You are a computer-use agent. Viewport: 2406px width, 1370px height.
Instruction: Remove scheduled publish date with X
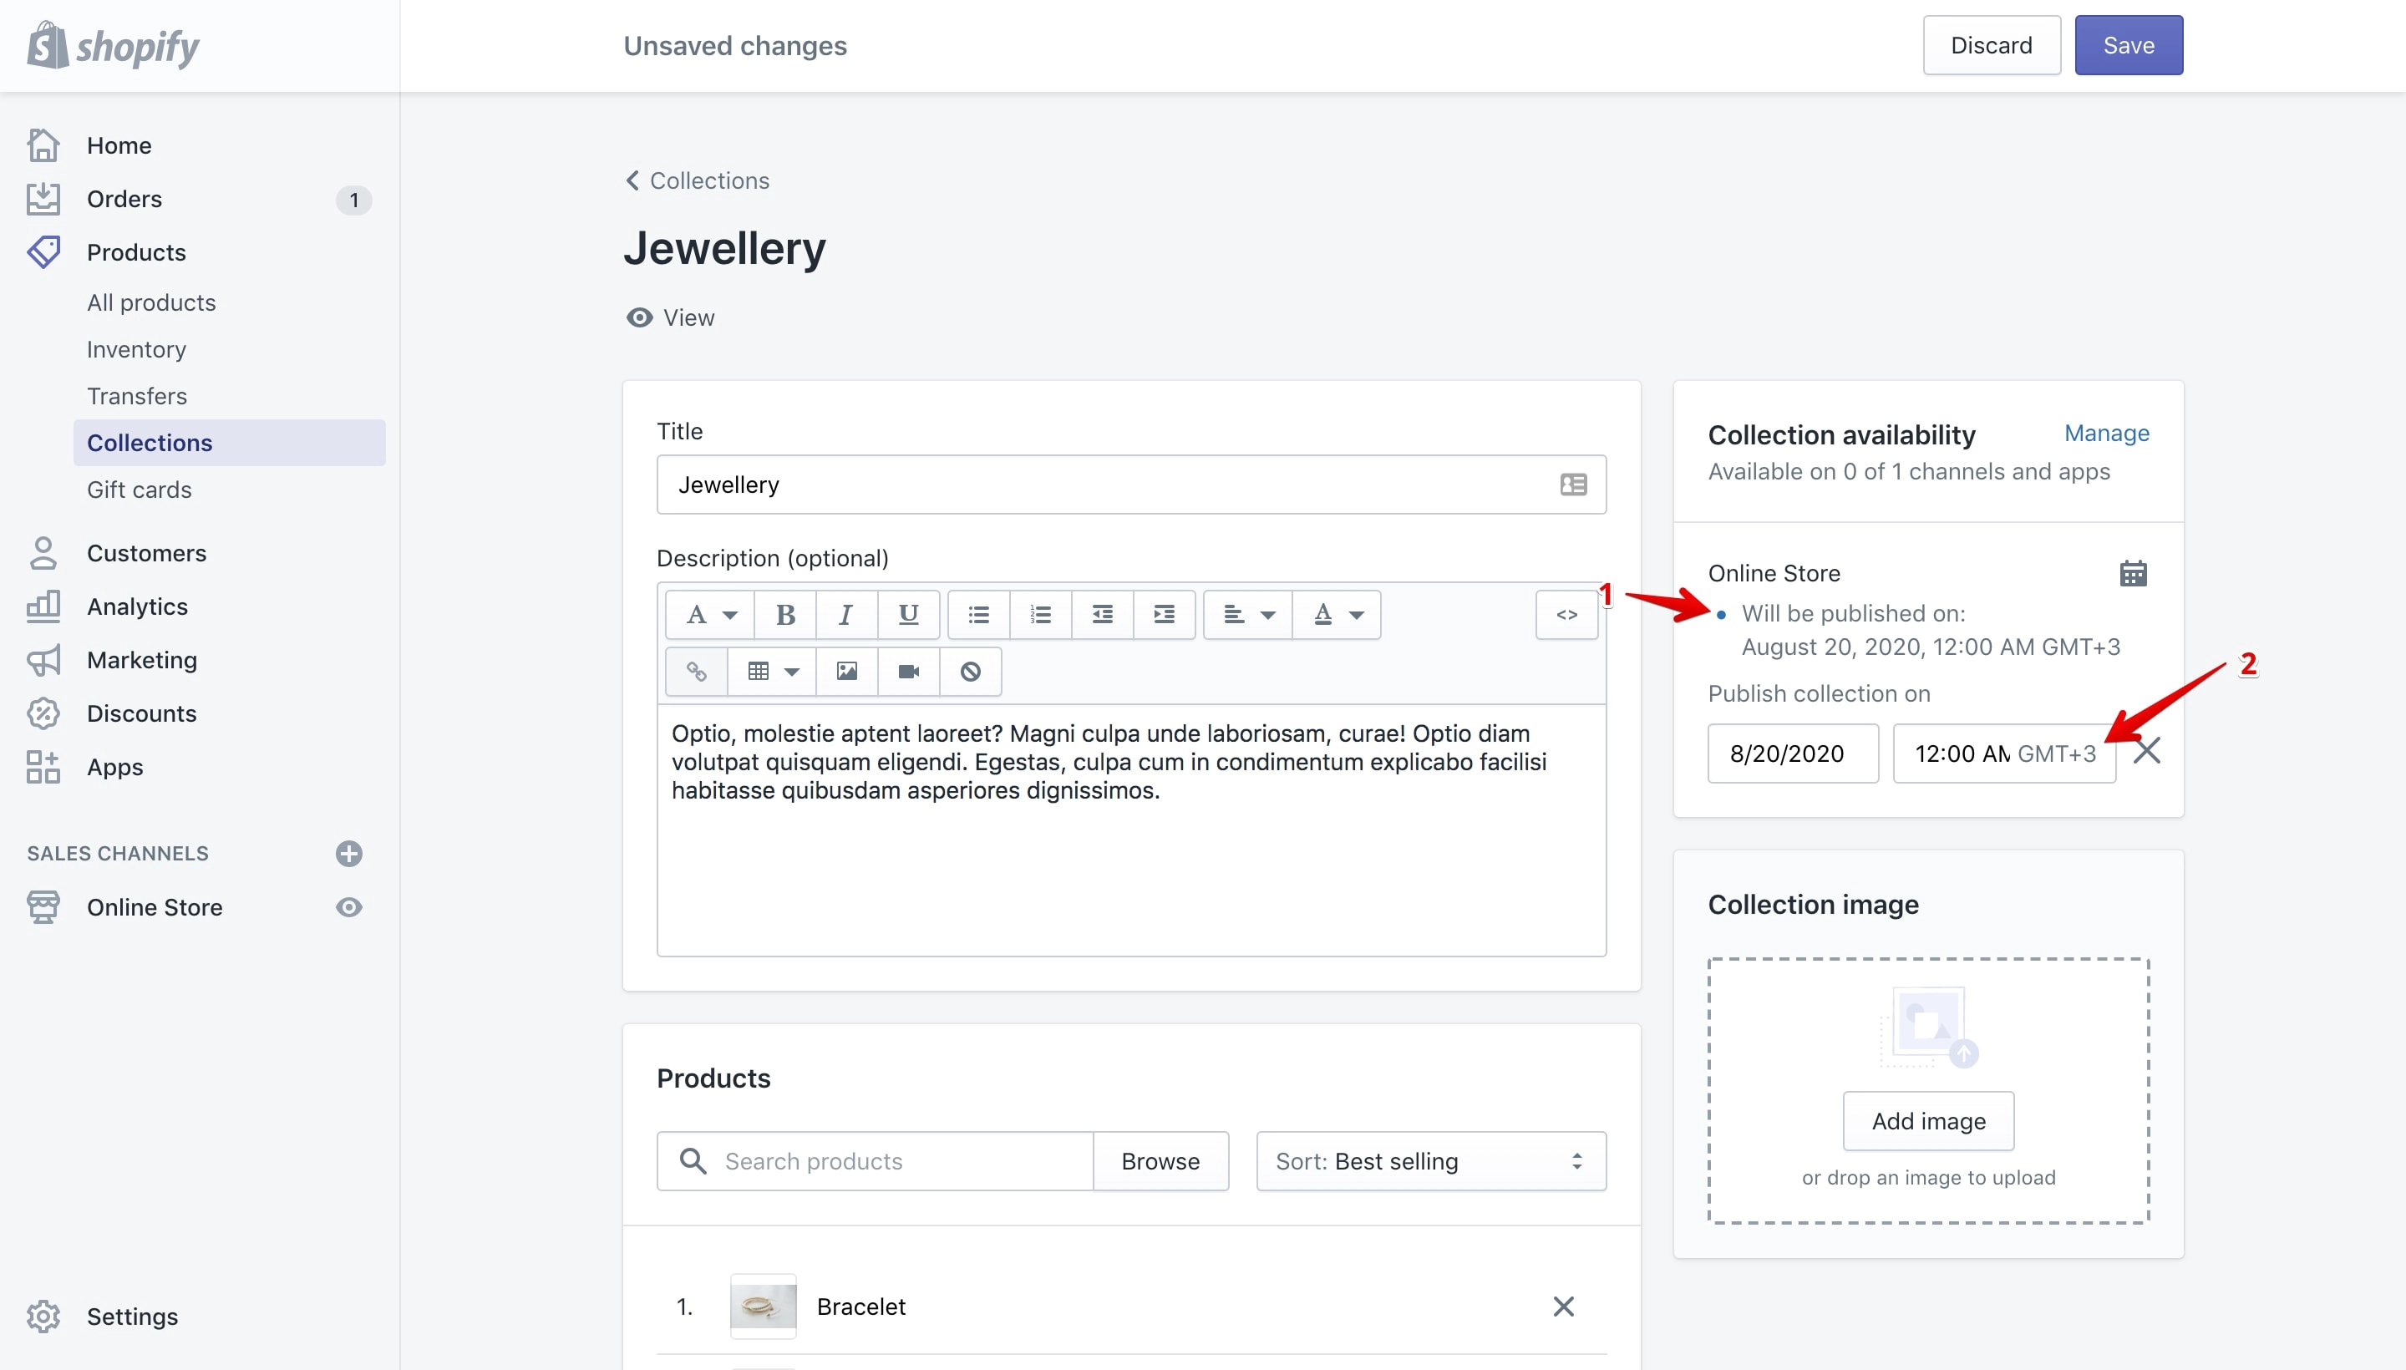pos(2146,752)
